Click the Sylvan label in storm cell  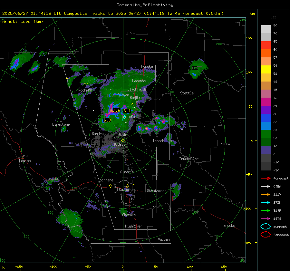(x=123, y=95)
